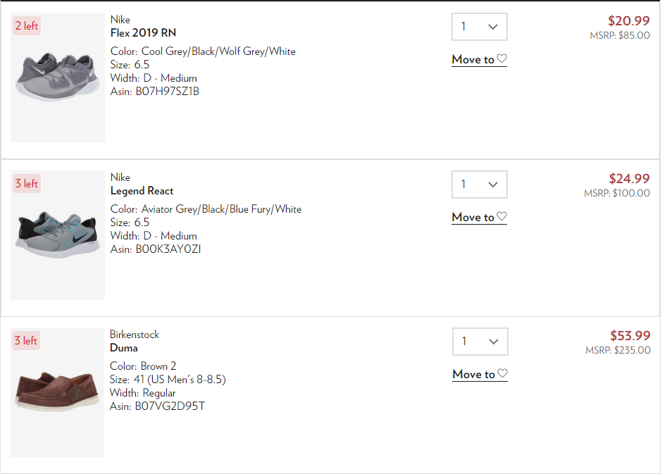Click the $53.99 price

tap(630, 336)
